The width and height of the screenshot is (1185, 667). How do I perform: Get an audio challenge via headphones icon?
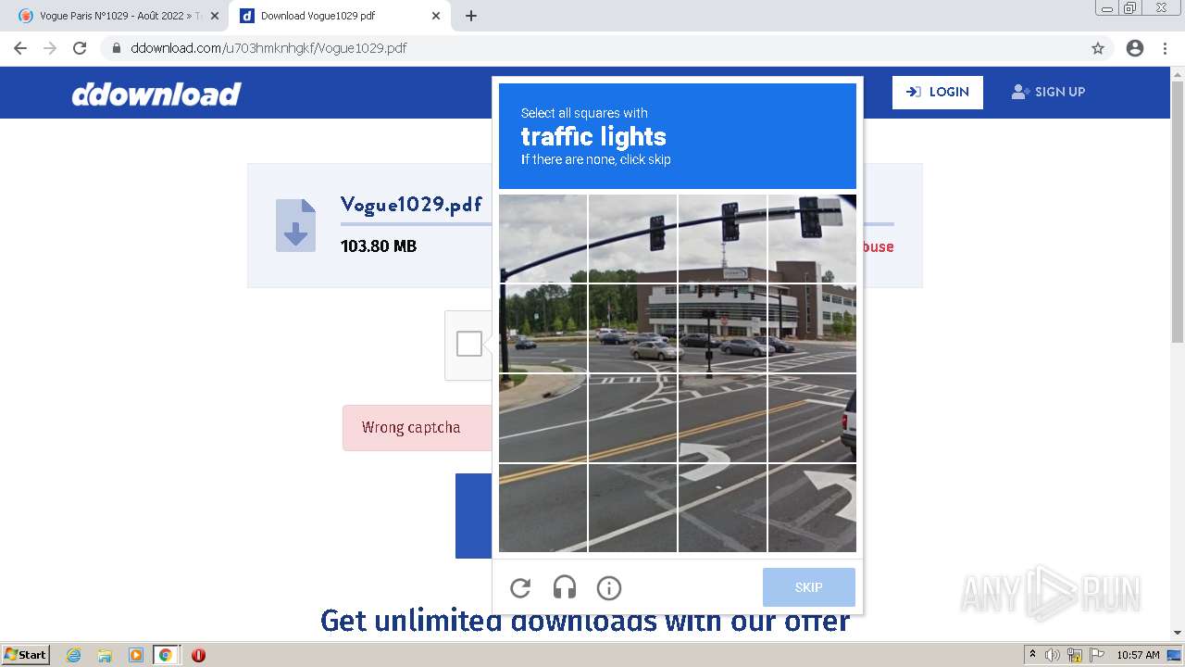(x=565, y=587)
